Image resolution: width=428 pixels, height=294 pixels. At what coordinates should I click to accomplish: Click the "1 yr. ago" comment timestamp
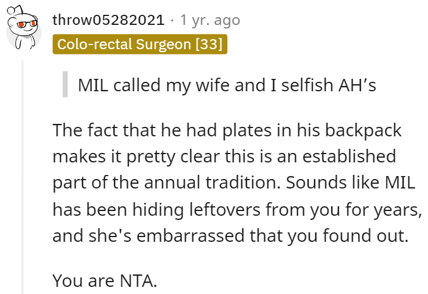[210, 20]
